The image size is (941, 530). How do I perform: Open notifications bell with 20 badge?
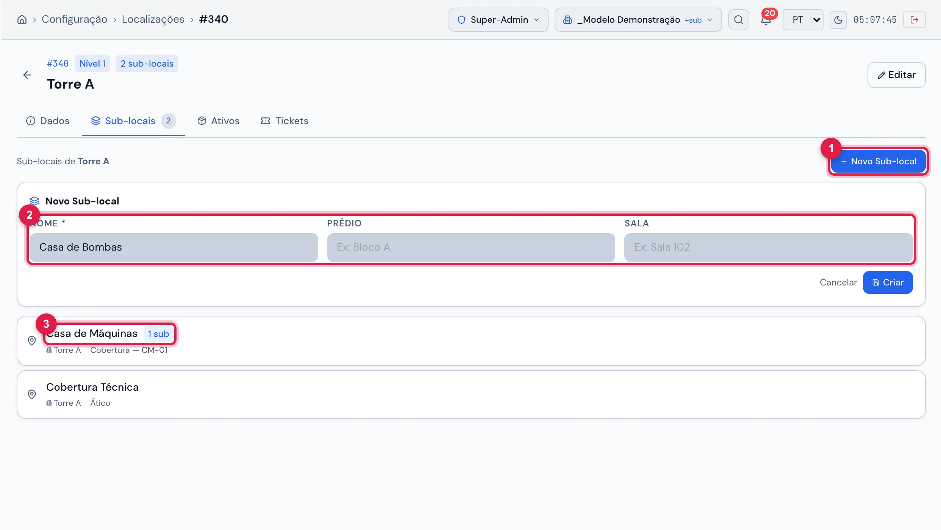point(766,19)
